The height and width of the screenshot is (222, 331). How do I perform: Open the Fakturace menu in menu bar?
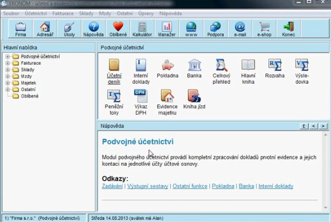point(63,13)
